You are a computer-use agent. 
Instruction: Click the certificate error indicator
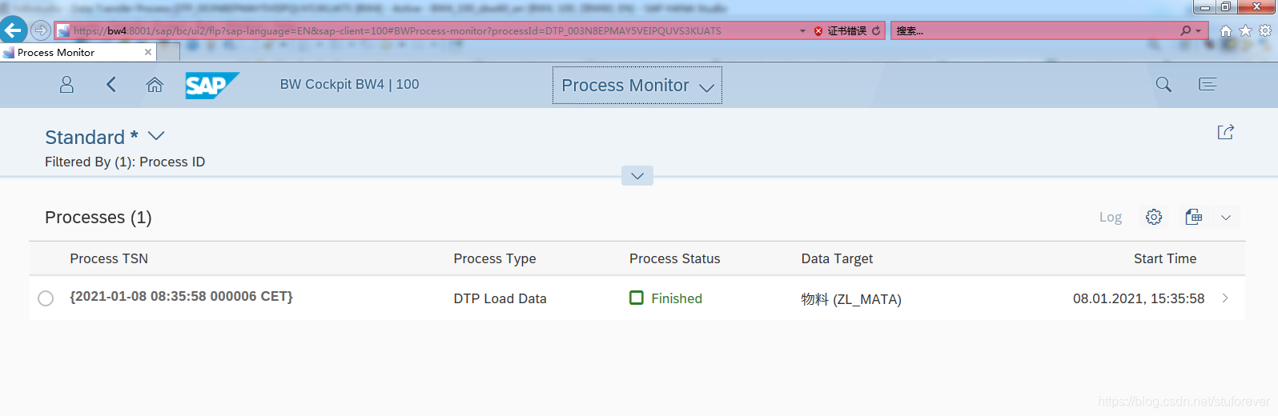coord(840,30)
